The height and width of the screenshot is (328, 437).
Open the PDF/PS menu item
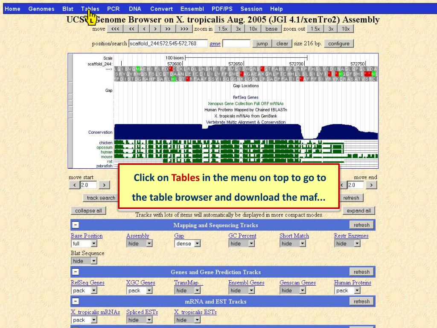click(x=222, y=9)
